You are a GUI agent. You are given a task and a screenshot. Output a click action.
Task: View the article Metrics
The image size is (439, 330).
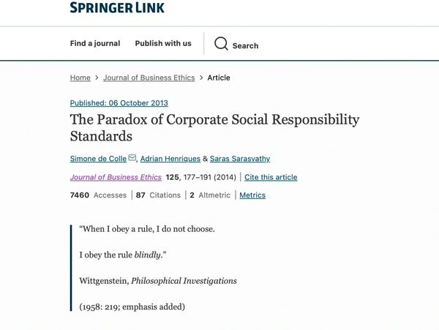[252, 195]
